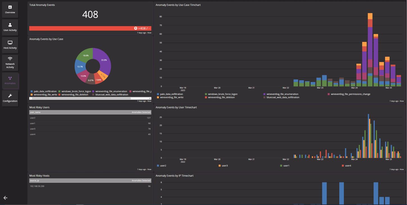Click the up-arrow inside the red +408 banner
The height and width of the screenshot is (205, 407).
point(135,28)
